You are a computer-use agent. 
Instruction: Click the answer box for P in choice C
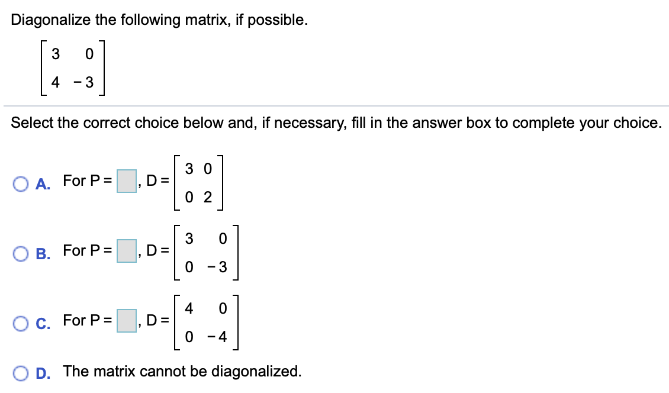125,320
